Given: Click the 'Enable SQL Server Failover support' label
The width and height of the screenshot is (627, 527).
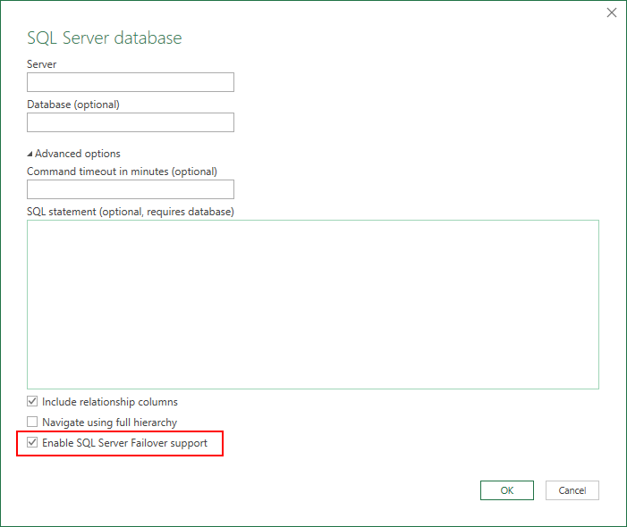Looking at the screenshot, I should (x=124, y=443).
